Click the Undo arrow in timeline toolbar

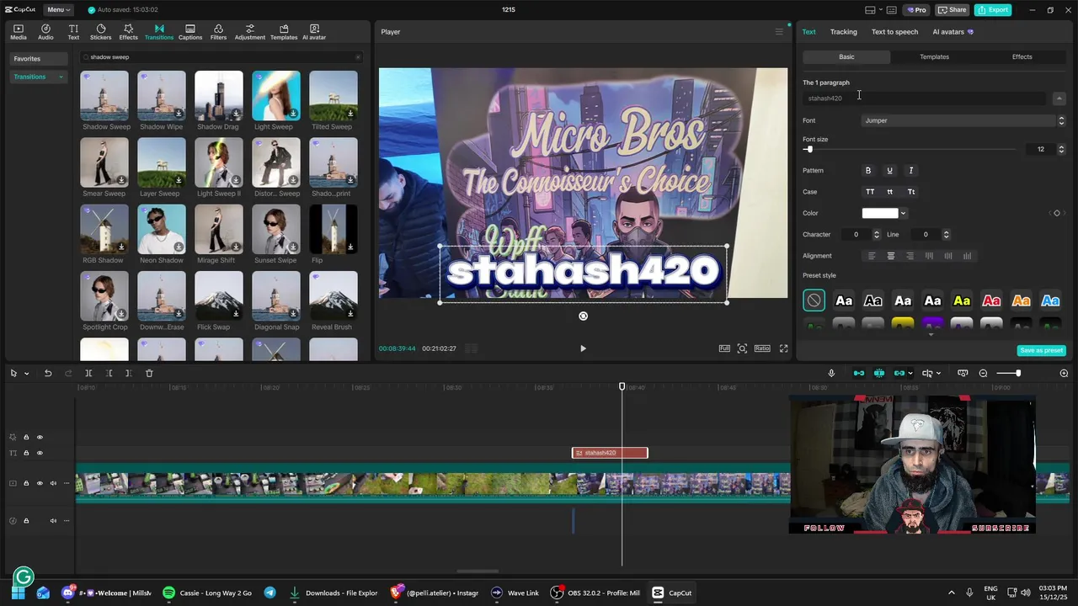[48, 373]
